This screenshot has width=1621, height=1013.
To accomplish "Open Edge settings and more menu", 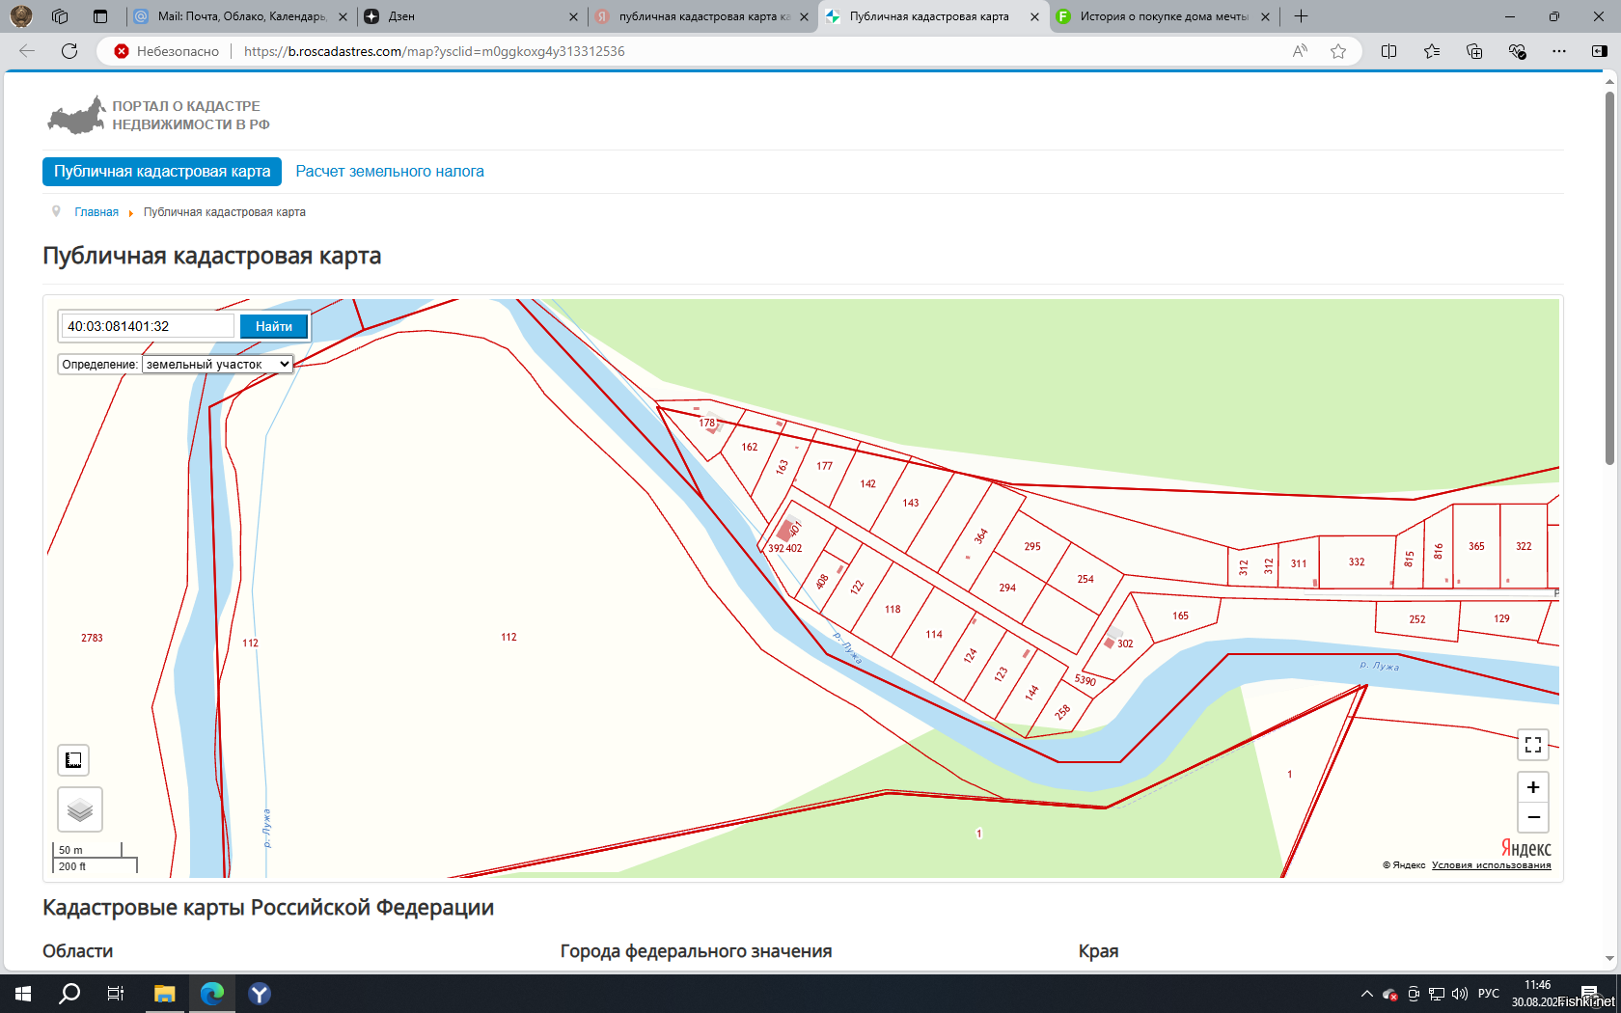I will 1558,51.
